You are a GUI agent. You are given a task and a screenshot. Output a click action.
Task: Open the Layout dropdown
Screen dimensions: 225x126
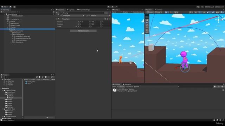(x=219, y=7)
